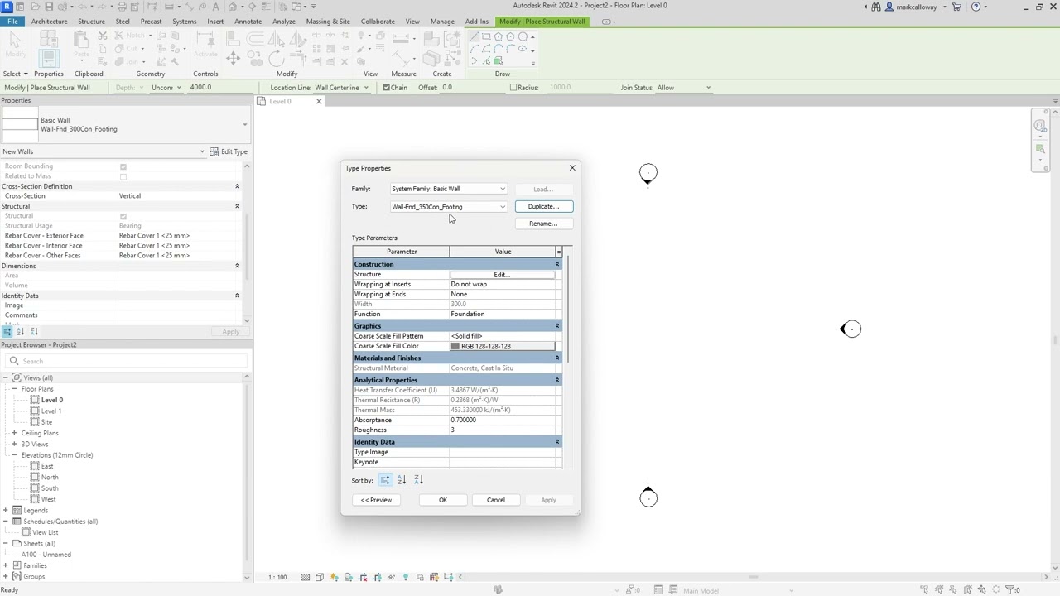Open the Massing & Site ribbon tab
The width and height of the screenshot is (1060, 596).
pyautogui.click(x=328, y=22)
